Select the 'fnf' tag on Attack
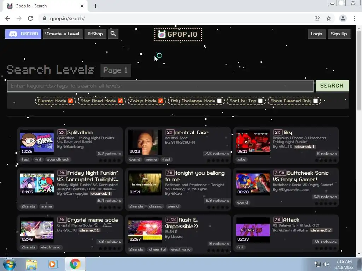The width and height of the screenshot is (362, 271). pyautogui.click(x=240, y=247)
